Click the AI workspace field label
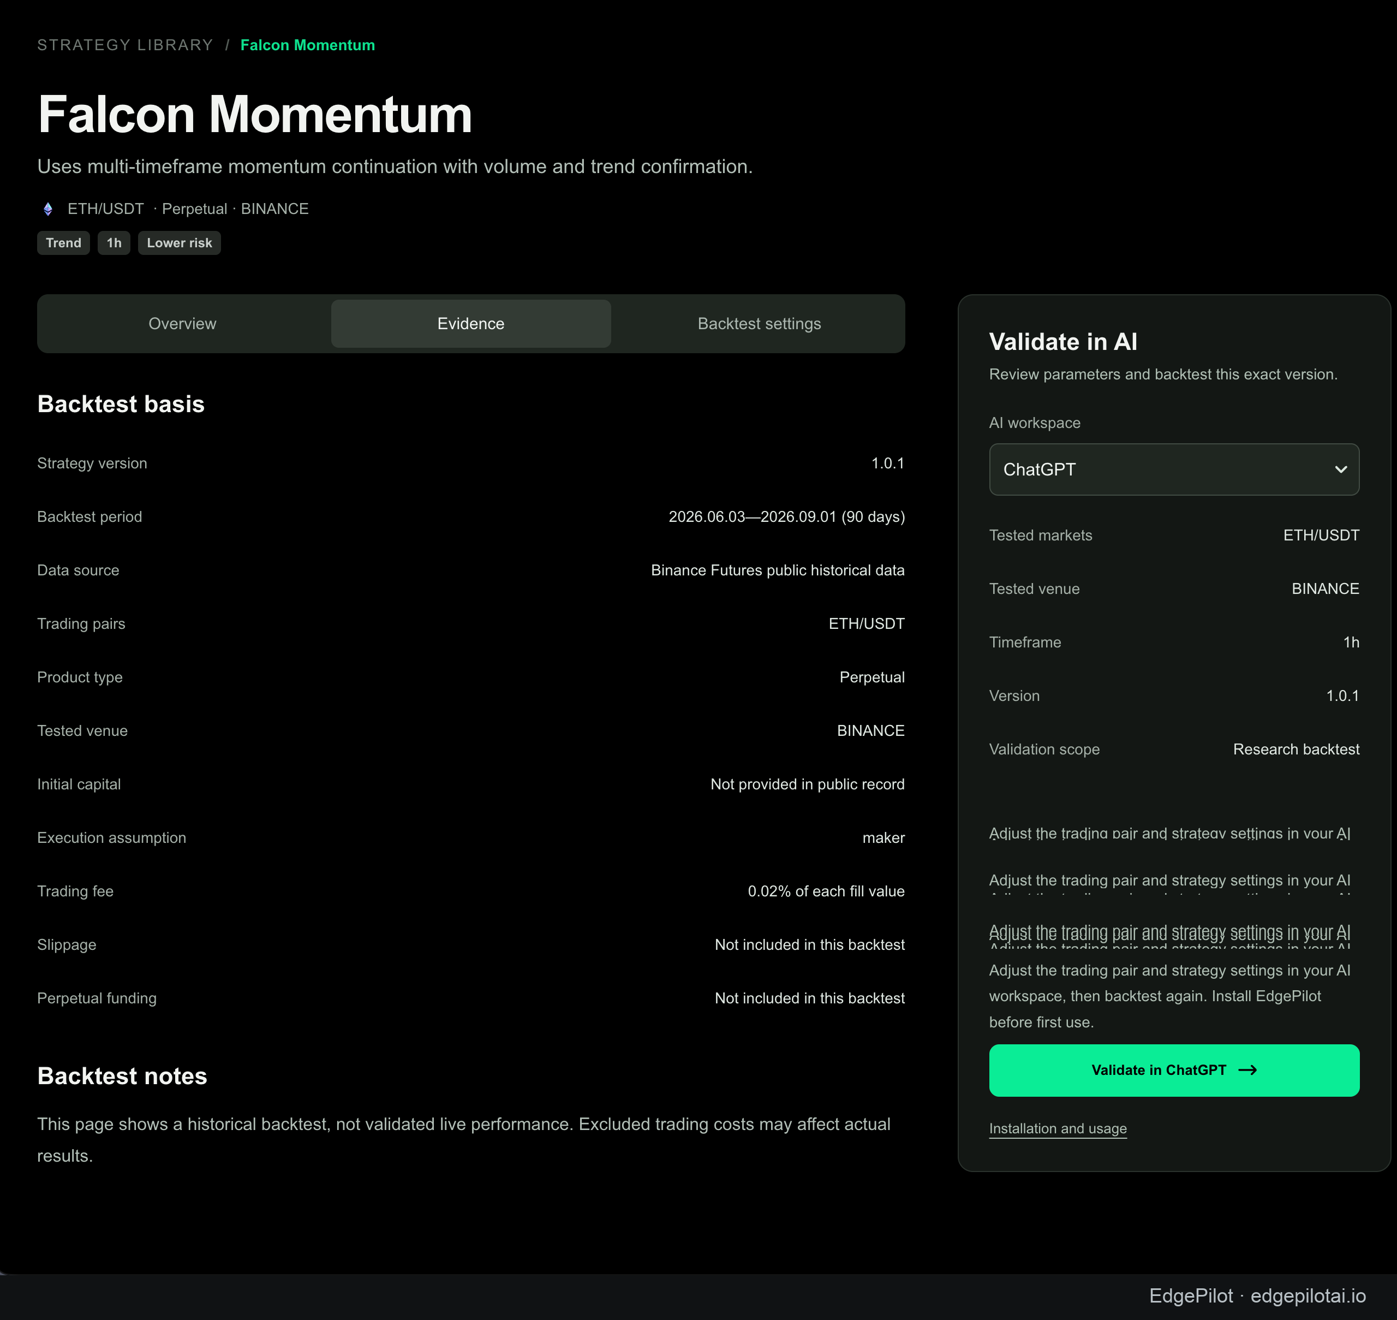Screen dimensions: 1397x1320 [x=1034, y=422]
